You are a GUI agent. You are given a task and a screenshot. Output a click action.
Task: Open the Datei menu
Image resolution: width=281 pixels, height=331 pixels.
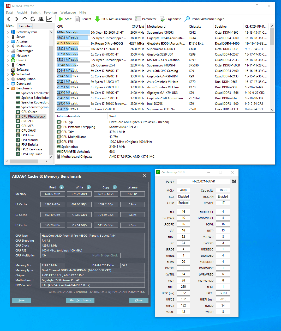pos(10,12)
